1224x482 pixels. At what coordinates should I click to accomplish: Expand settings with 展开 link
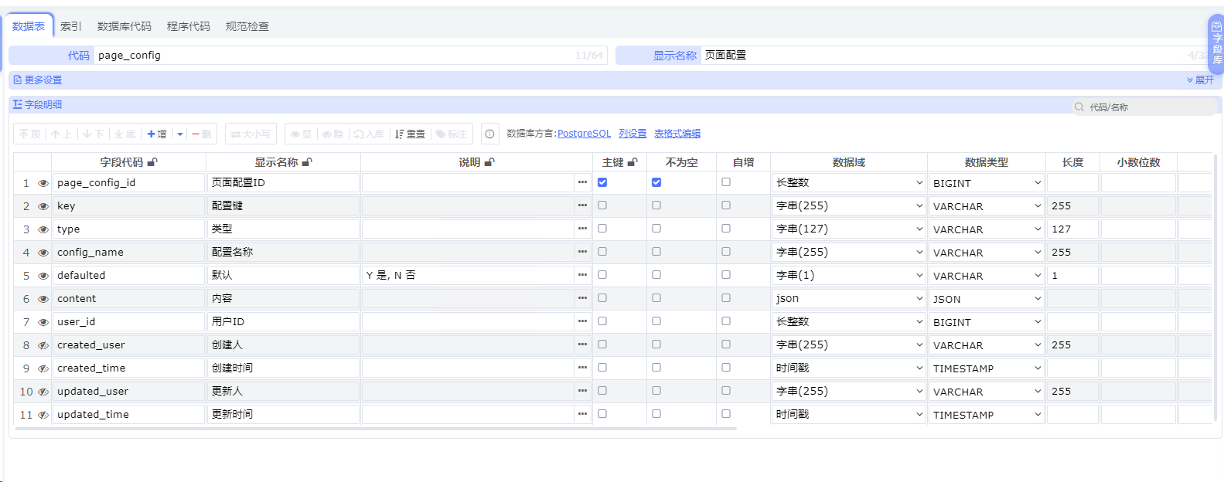click(x=1201, y=80)
